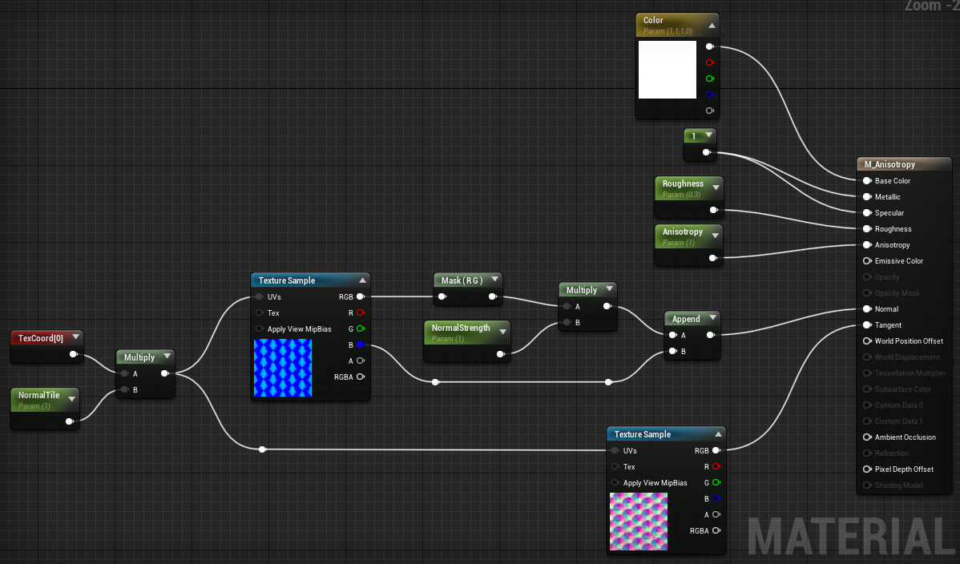Collapse the upper Texture Sample node
Screen dimensions: 960x564
coord(362,280)
